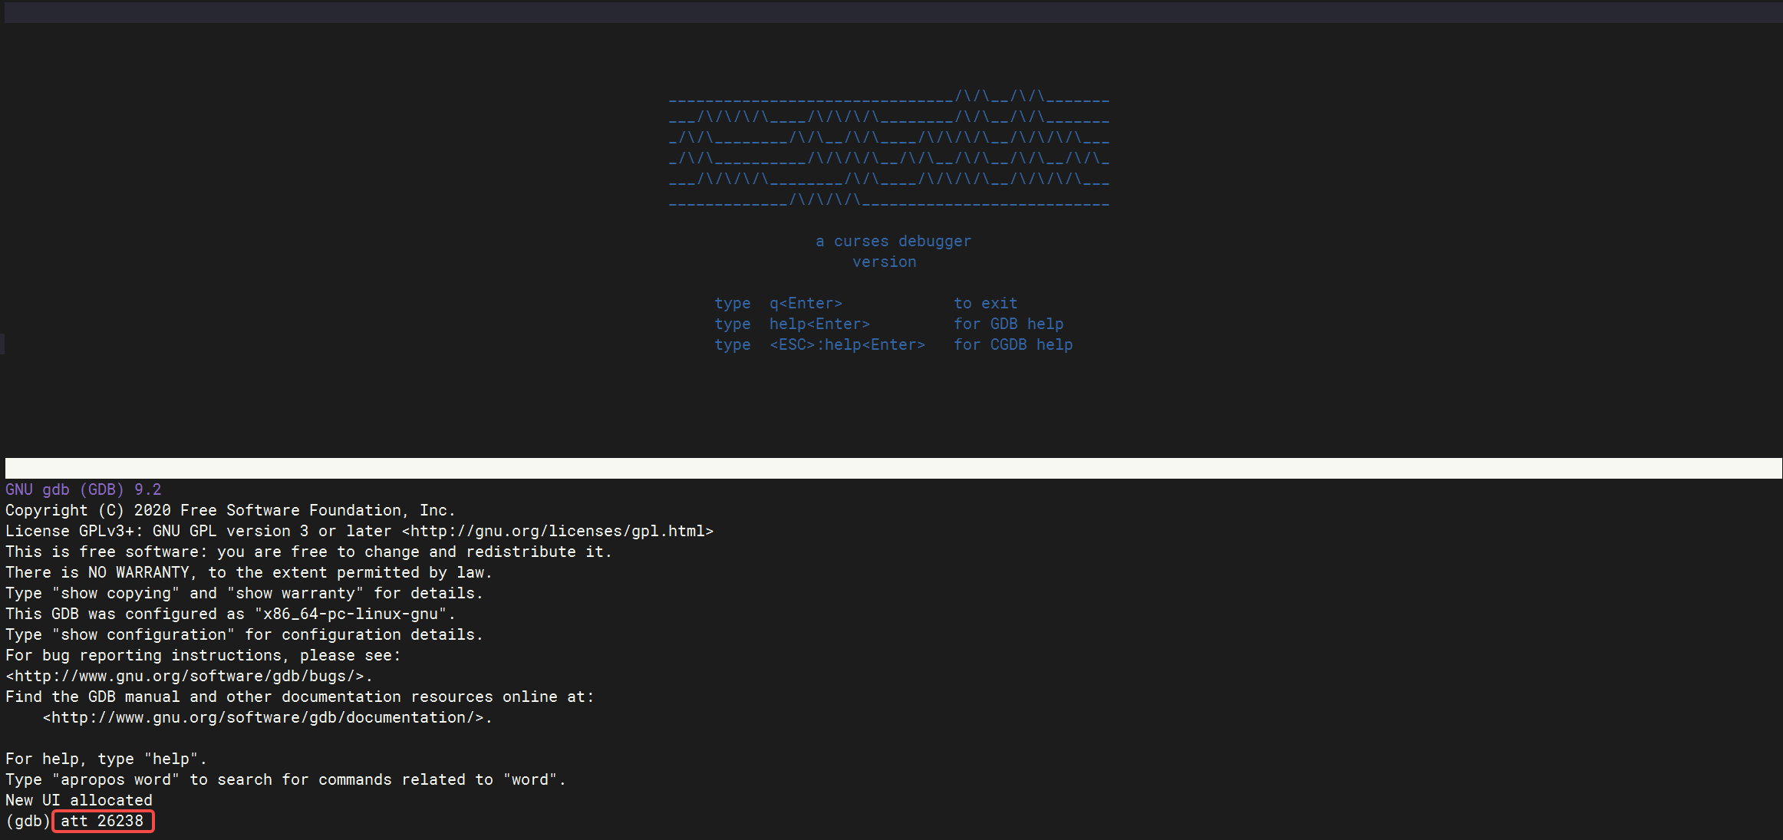This screenshot has width=1783, height=840.
Task: Click the "x86_64-pc-linux-gnu" configuration string
Action: (x=351, y=614)
